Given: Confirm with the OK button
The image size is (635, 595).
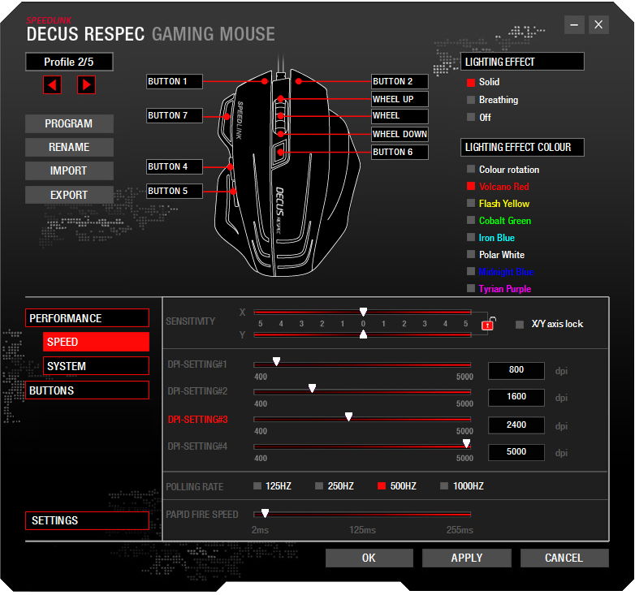Looking at the screenshot, I should coord(369,558).
